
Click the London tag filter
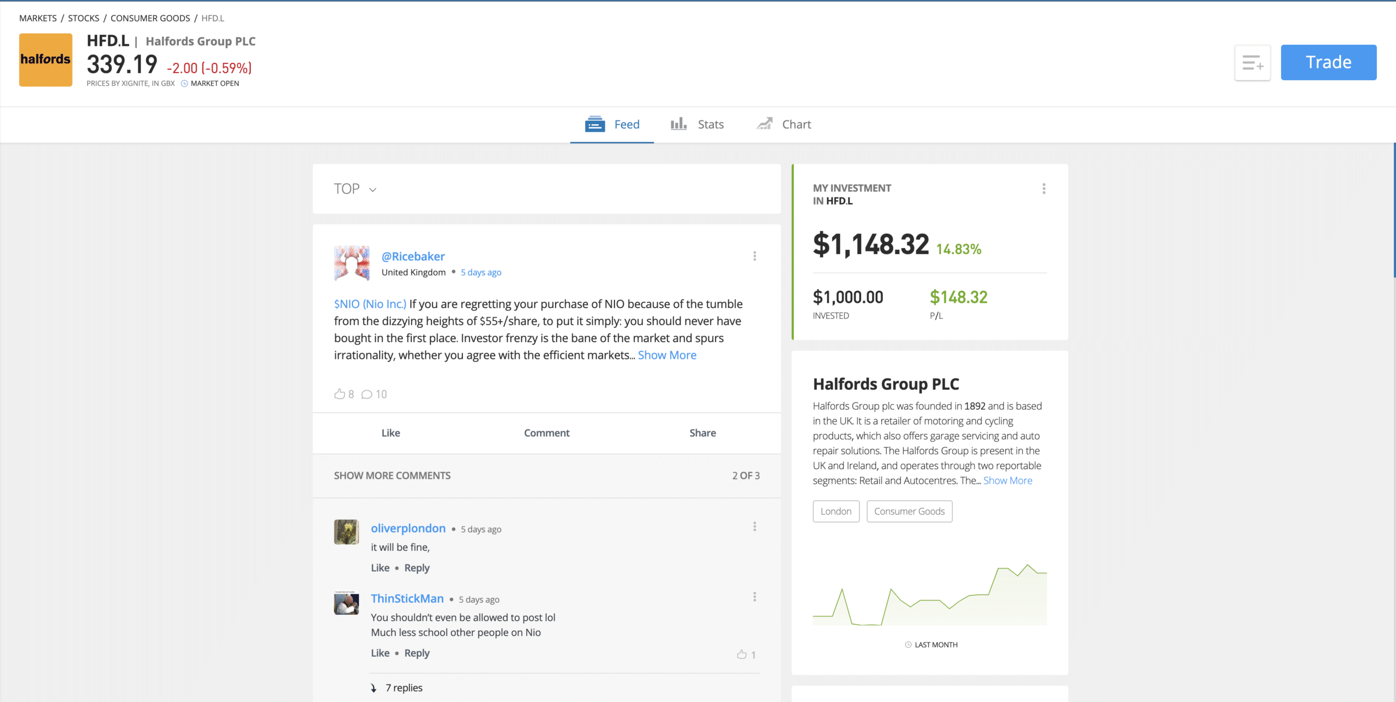click(836, 511)
